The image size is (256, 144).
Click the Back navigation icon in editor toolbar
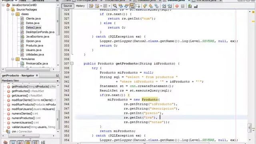point(97,6)
